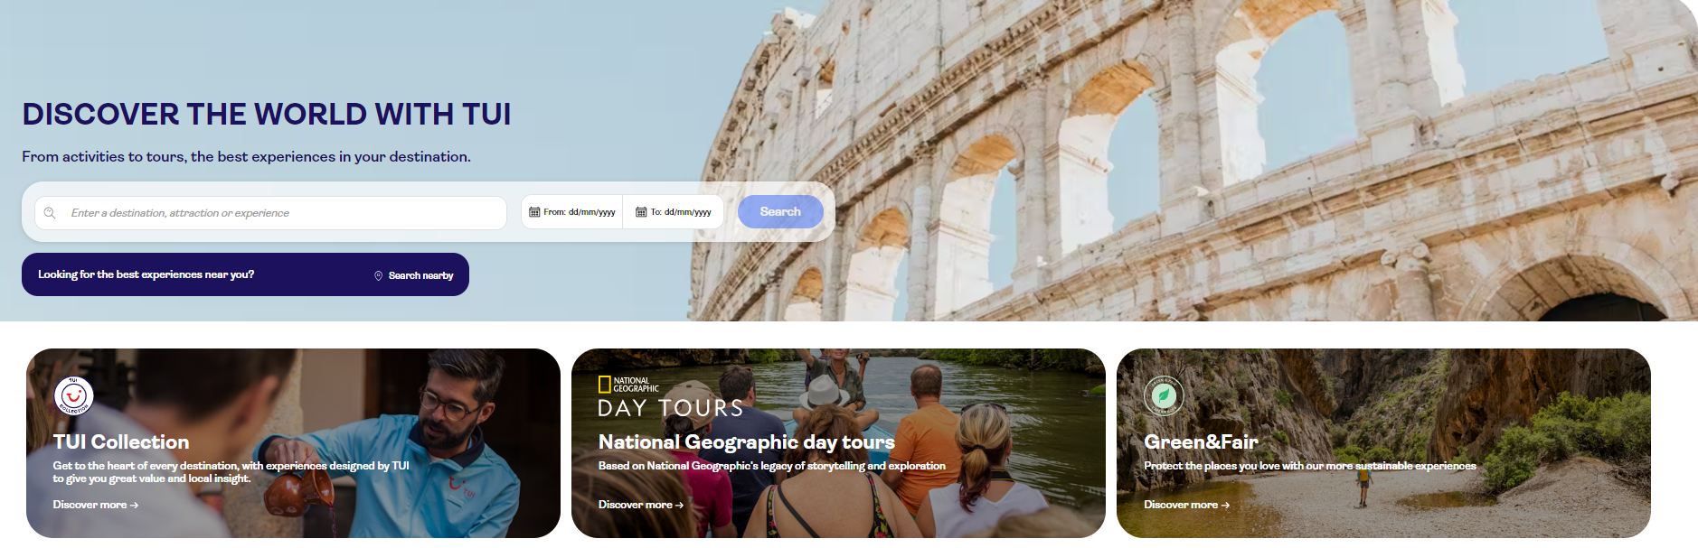Click the location pin icon beside Search nearby
1698x548 pixels.
pos(379,276)
